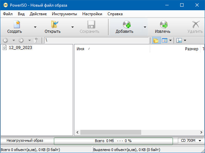This screenshot has width=205, height=153.
Task: Toggle the folder tree panel button
Action: tap(156, 40)
